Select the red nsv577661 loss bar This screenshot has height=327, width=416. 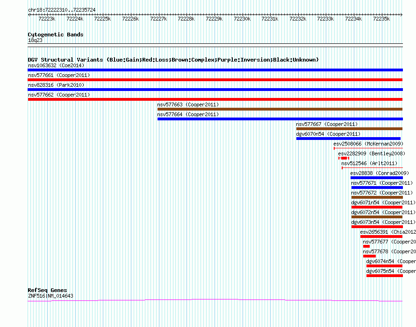point(215,80)
